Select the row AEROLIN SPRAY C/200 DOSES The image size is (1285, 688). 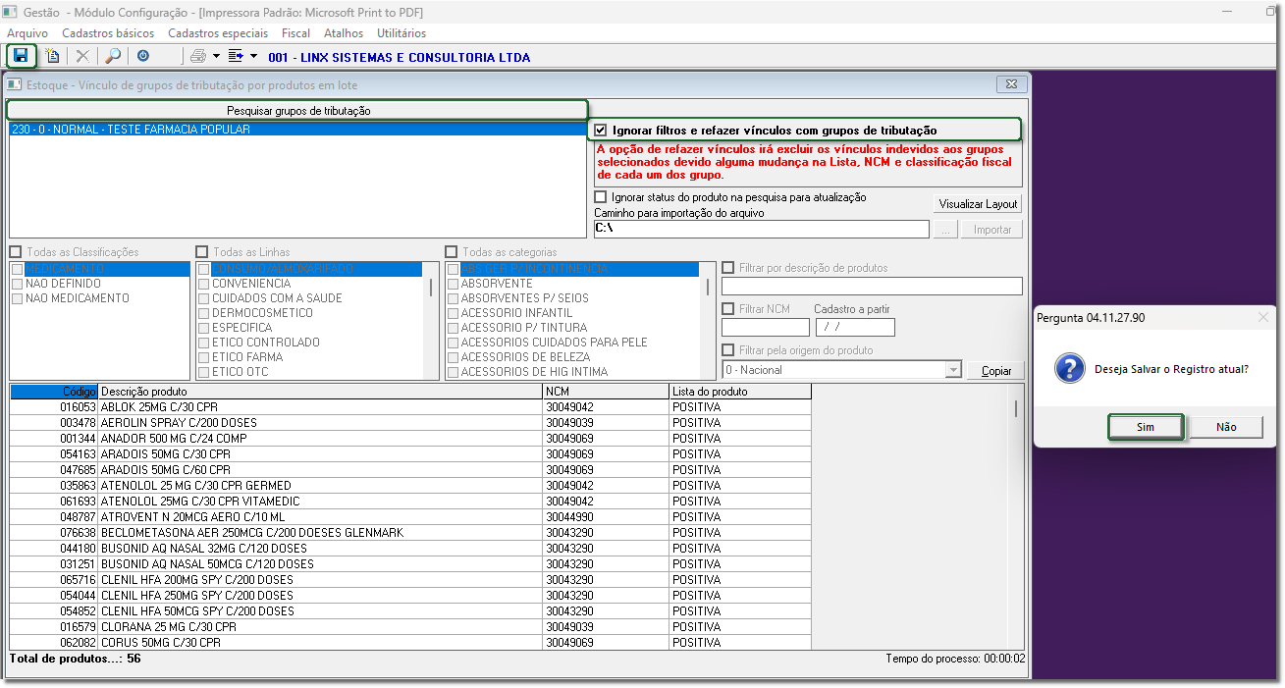[x=410, y=423]
